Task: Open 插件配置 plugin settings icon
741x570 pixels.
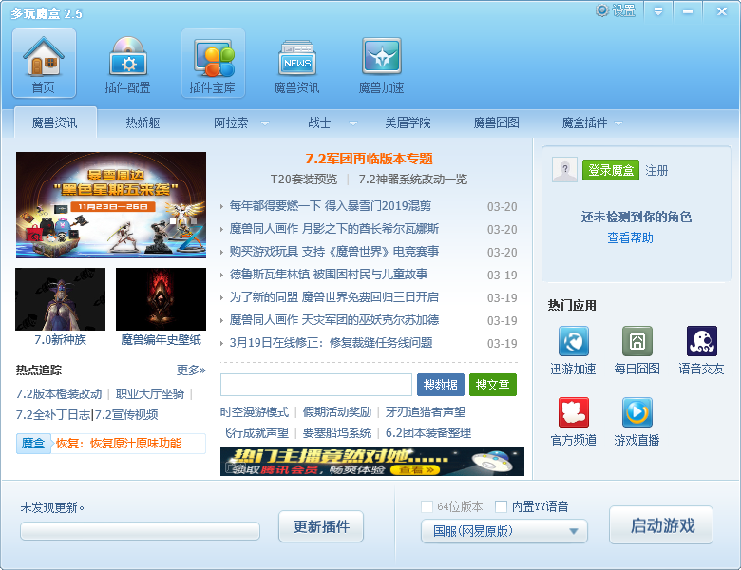Action: (128, 64)
